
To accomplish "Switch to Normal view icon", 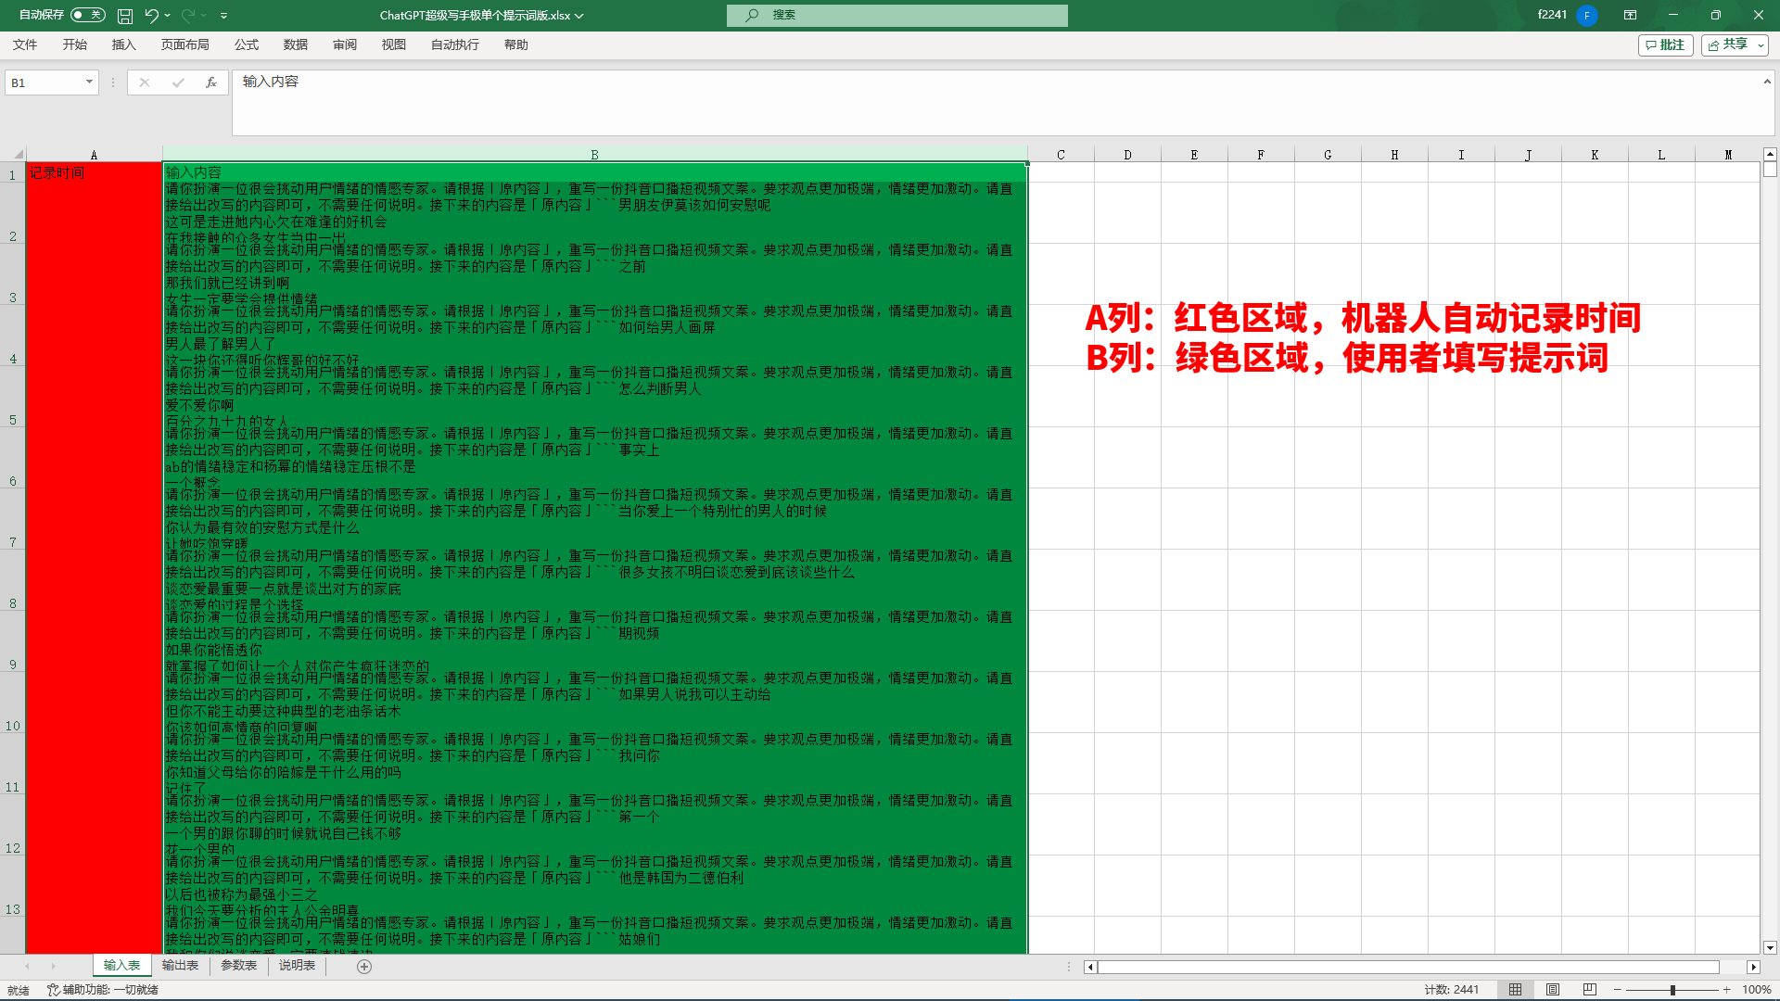I will pyautogui.click(x=1515, y=990).
